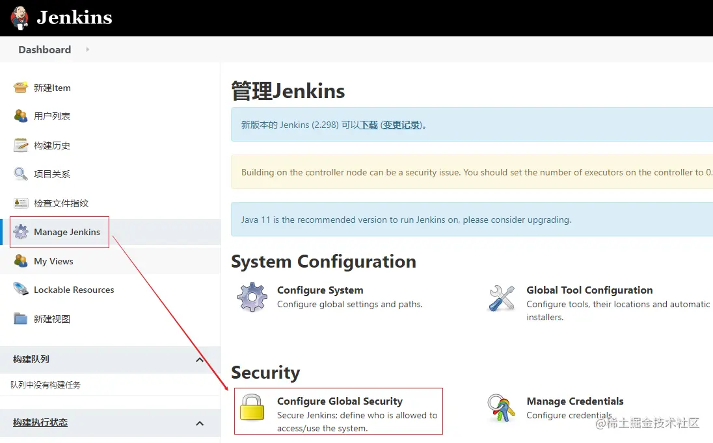The width and height of the screenshot is (713, 443).
Task: Open 构建历史 sidebar entry
Action: tap(52, 146)
